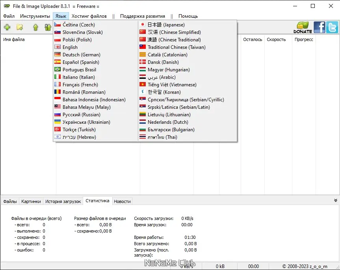The height and width of the screenshot is (270, 340).
Task: Select English in the language menu
Action: (70, 47)
